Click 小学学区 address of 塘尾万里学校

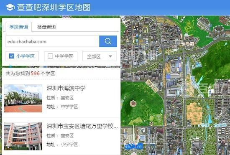tap(69, 145)
